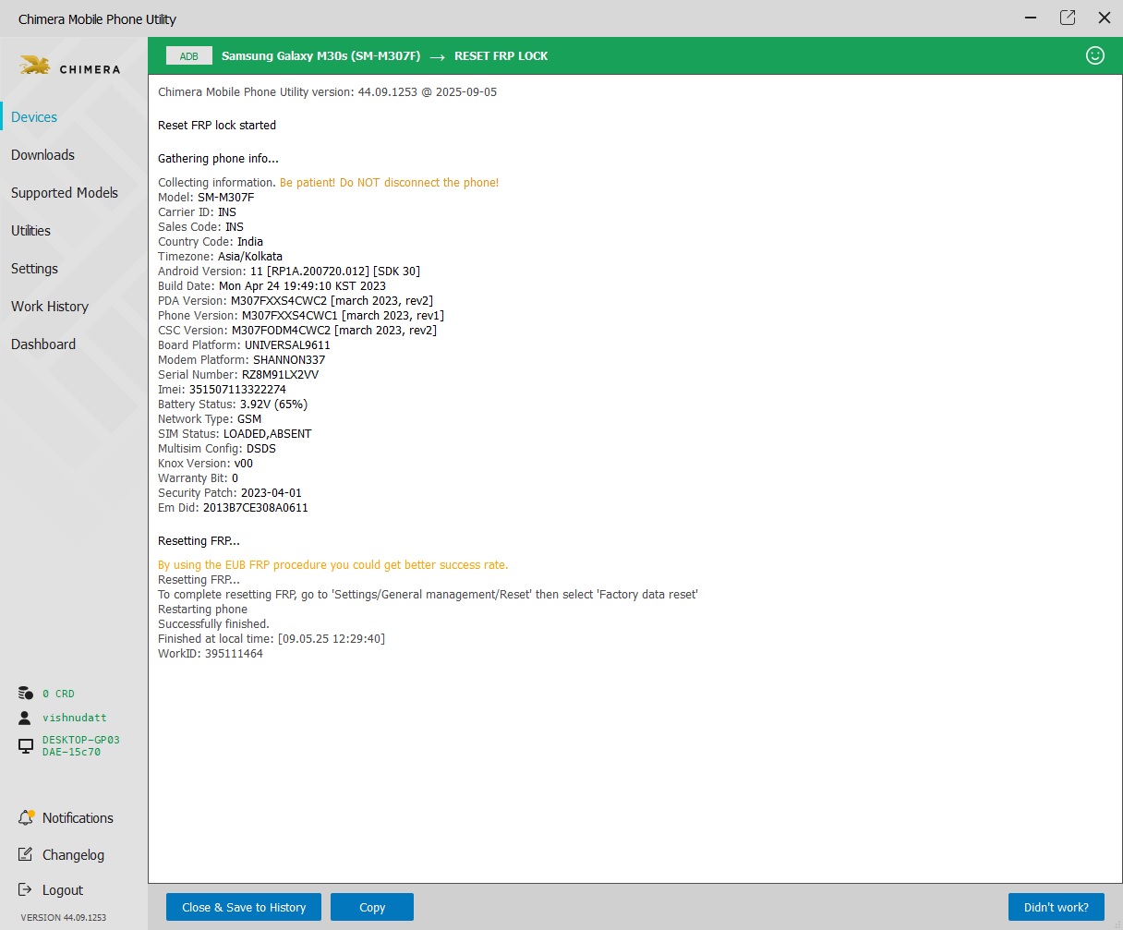Click the ADB connection badge

[x=189, y=56]
